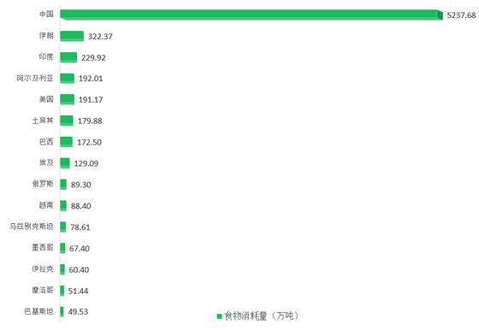This screenshot has width=479, height=330.
Task: Click the 中国 bar in the chart
Action: click(251, 15)
